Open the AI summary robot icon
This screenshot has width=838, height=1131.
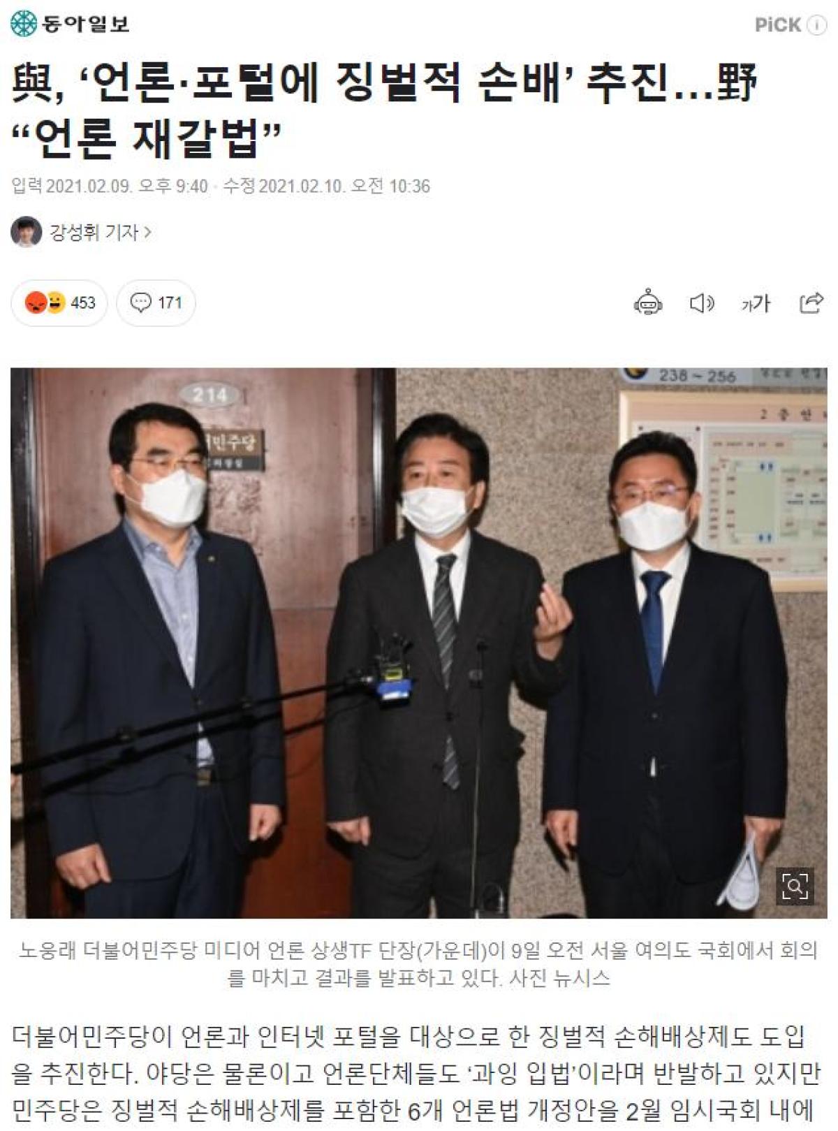click(x=648, y=302)
